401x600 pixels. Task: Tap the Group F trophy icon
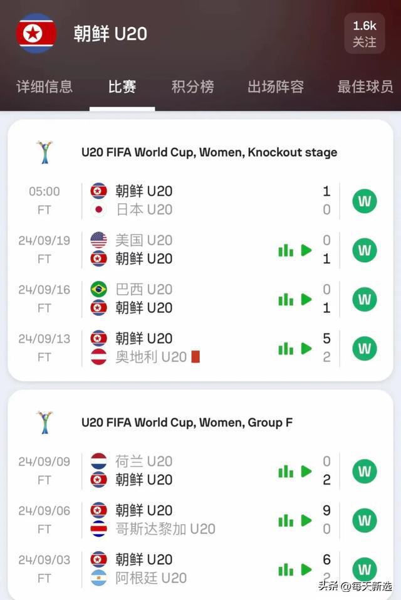click(44, 423)
